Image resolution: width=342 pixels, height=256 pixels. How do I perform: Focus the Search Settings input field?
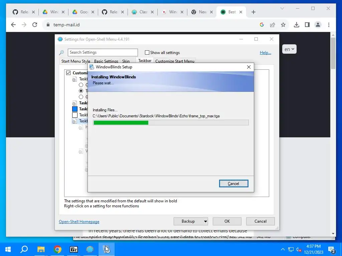click(x=103, y=52)
